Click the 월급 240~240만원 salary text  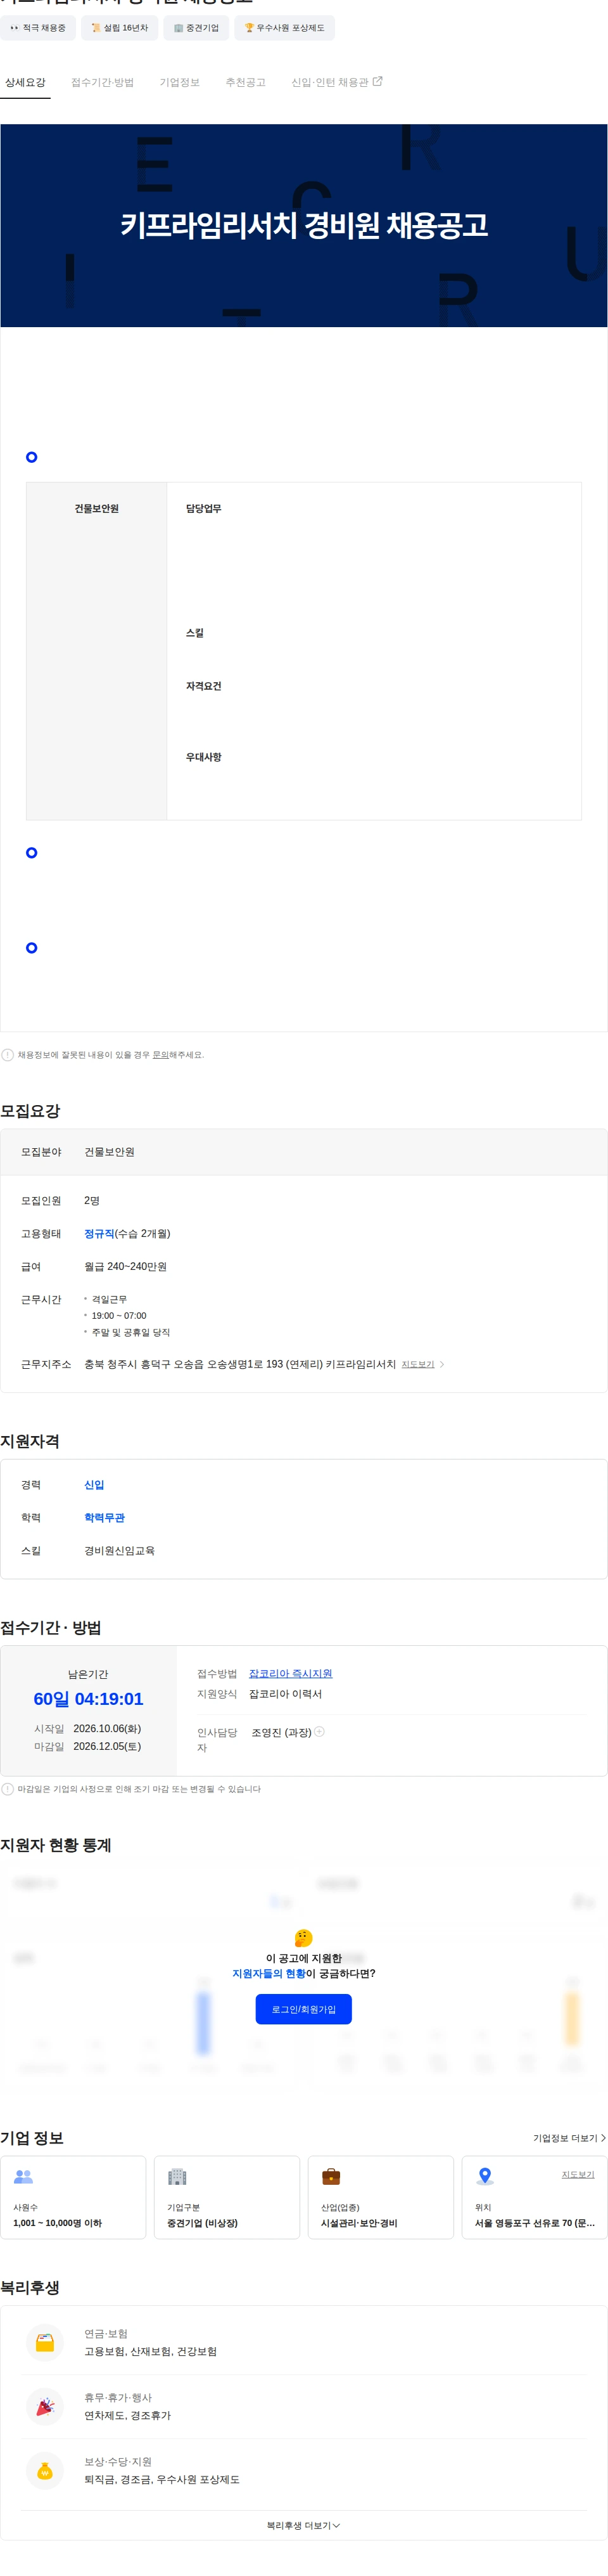click(x=125, y=1266)
